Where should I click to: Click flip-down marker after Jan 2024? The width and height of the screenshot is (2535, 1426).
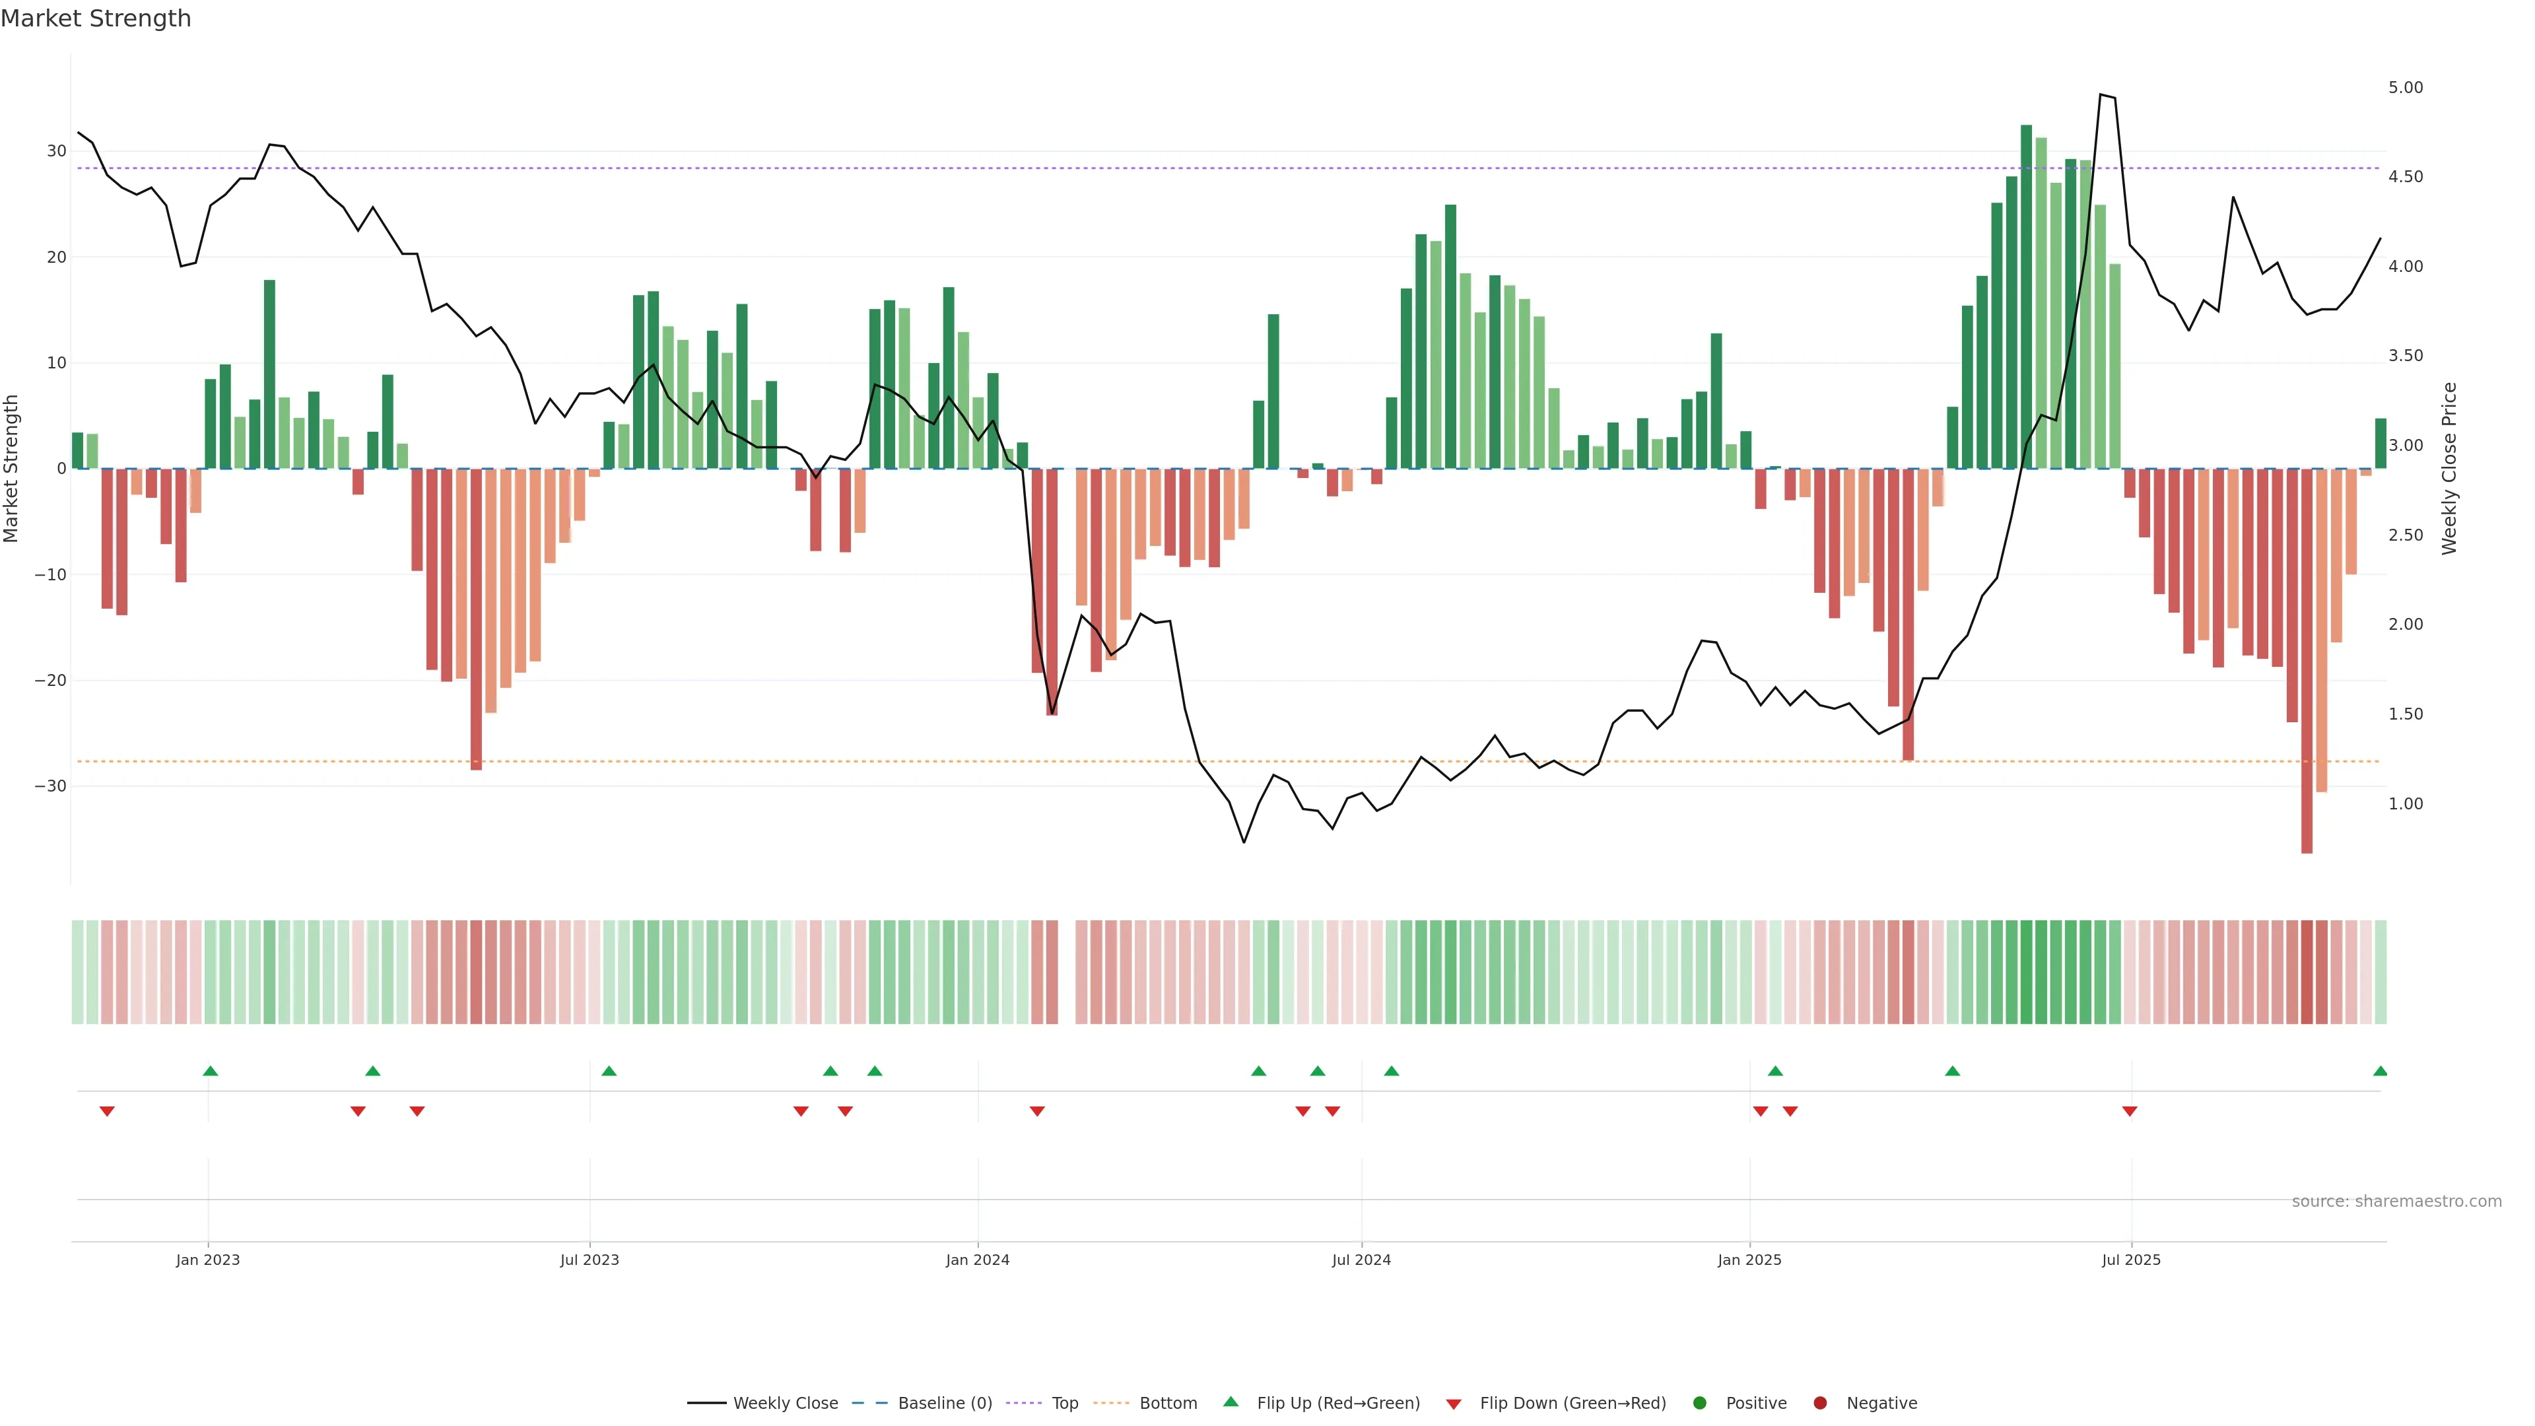(x=1037, y=1111)
